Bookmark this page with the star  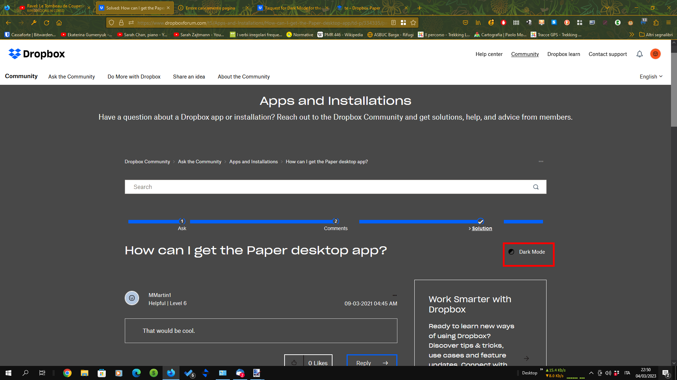[413, 23]
